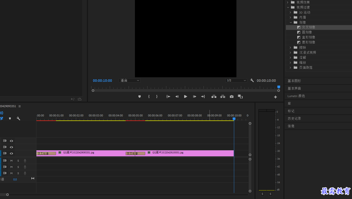Add a marker in the program monitor
The height and width of the screenshot is (199, 352).
(x=139, y=97)
